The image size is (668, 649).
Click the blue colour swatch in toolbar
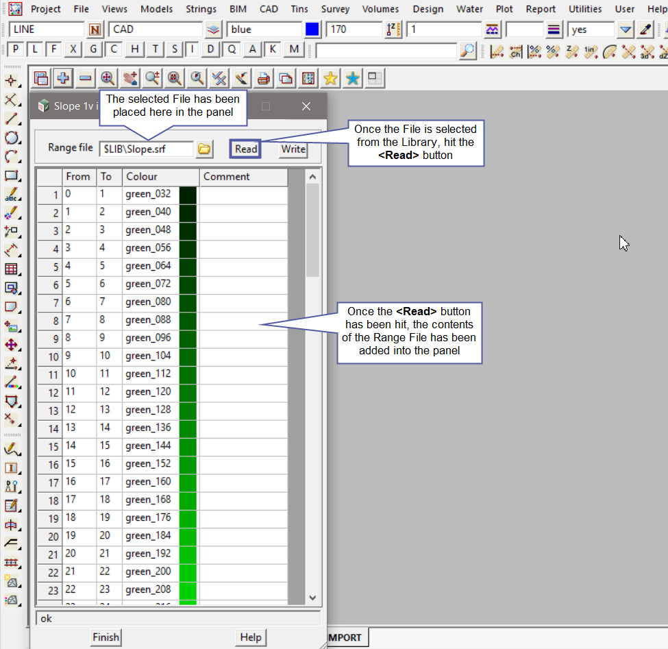pos(312,29)
